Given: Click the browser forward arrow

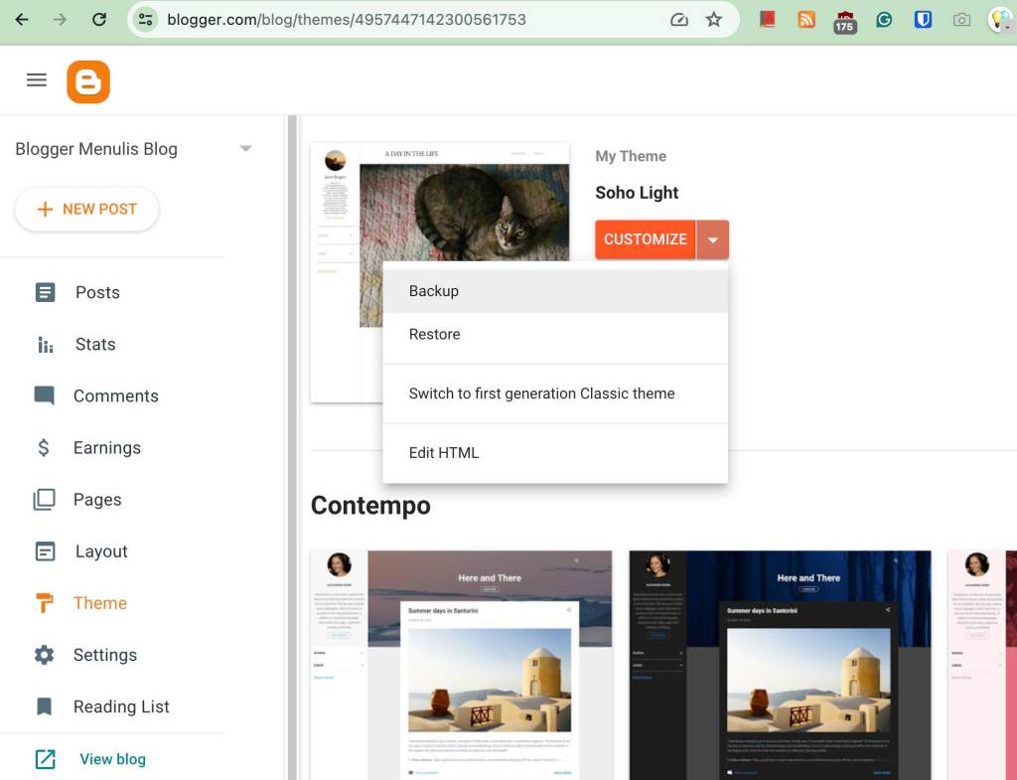Looking at the screenshot, I should pos(60,20).
